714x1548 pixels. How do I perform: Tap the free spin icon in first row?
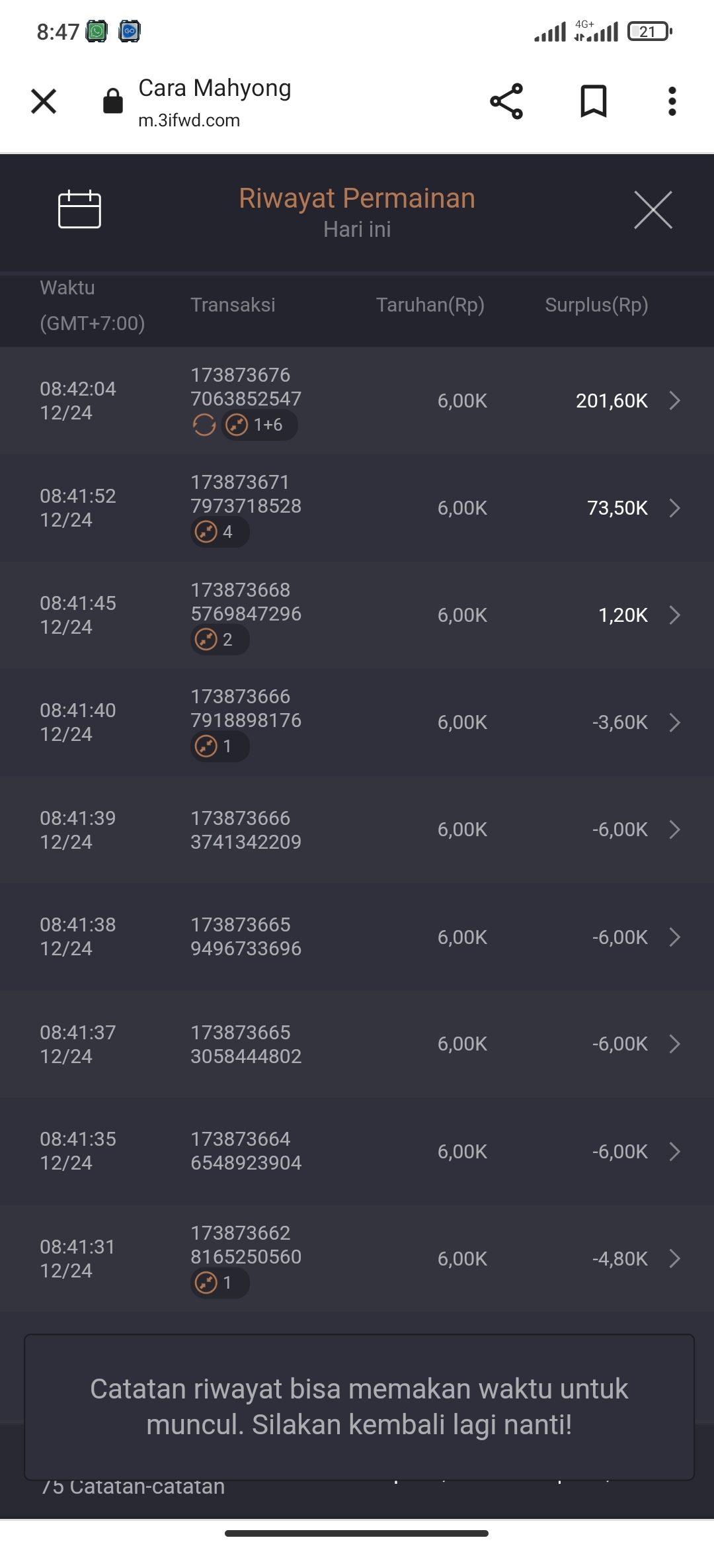204,425
